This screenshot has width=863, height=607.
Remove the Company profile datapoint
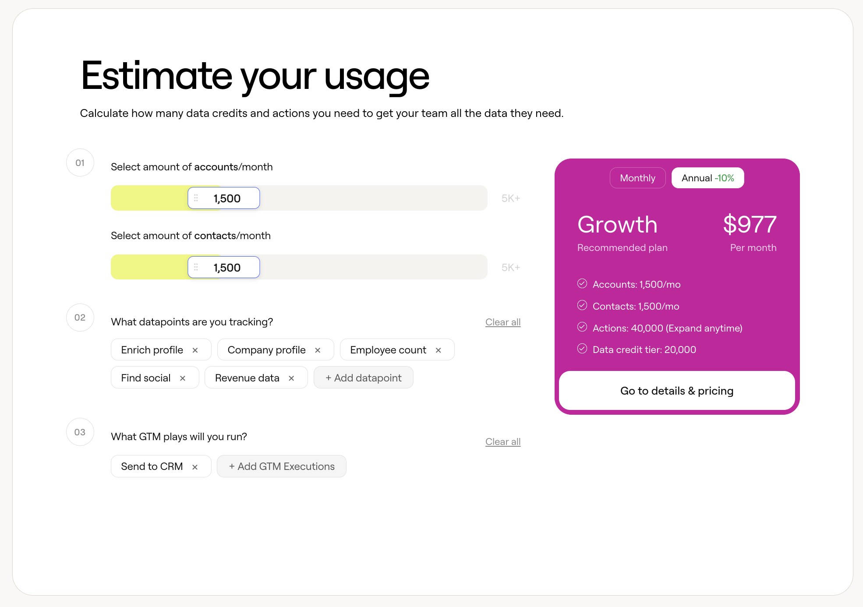318,349
